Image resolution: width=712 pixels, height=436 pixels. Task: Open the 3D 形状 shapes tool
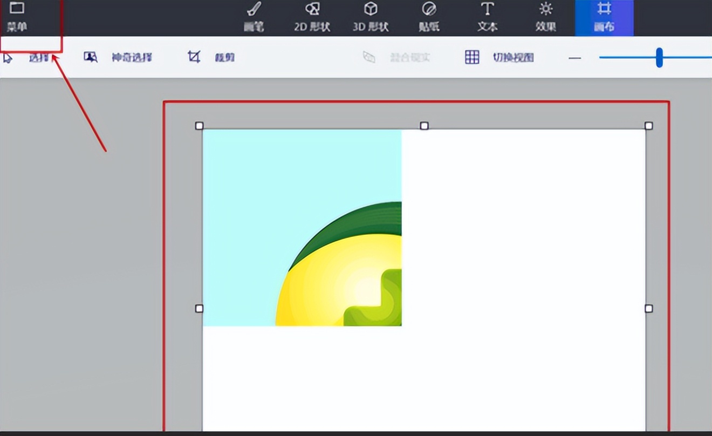371,17
